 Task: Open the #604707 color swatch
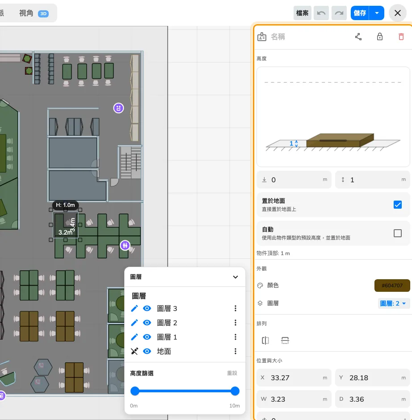pos(392,285)
